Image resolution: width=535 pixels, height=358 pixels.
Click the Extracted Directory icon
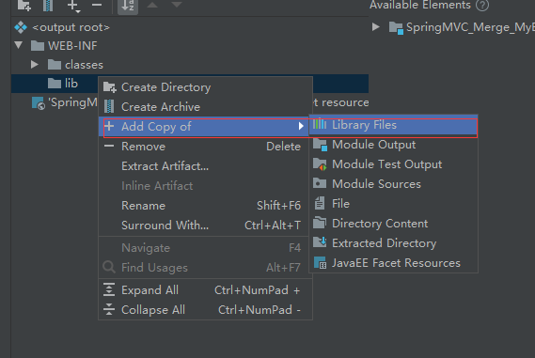pyautogui.click(x=320, y=242)
